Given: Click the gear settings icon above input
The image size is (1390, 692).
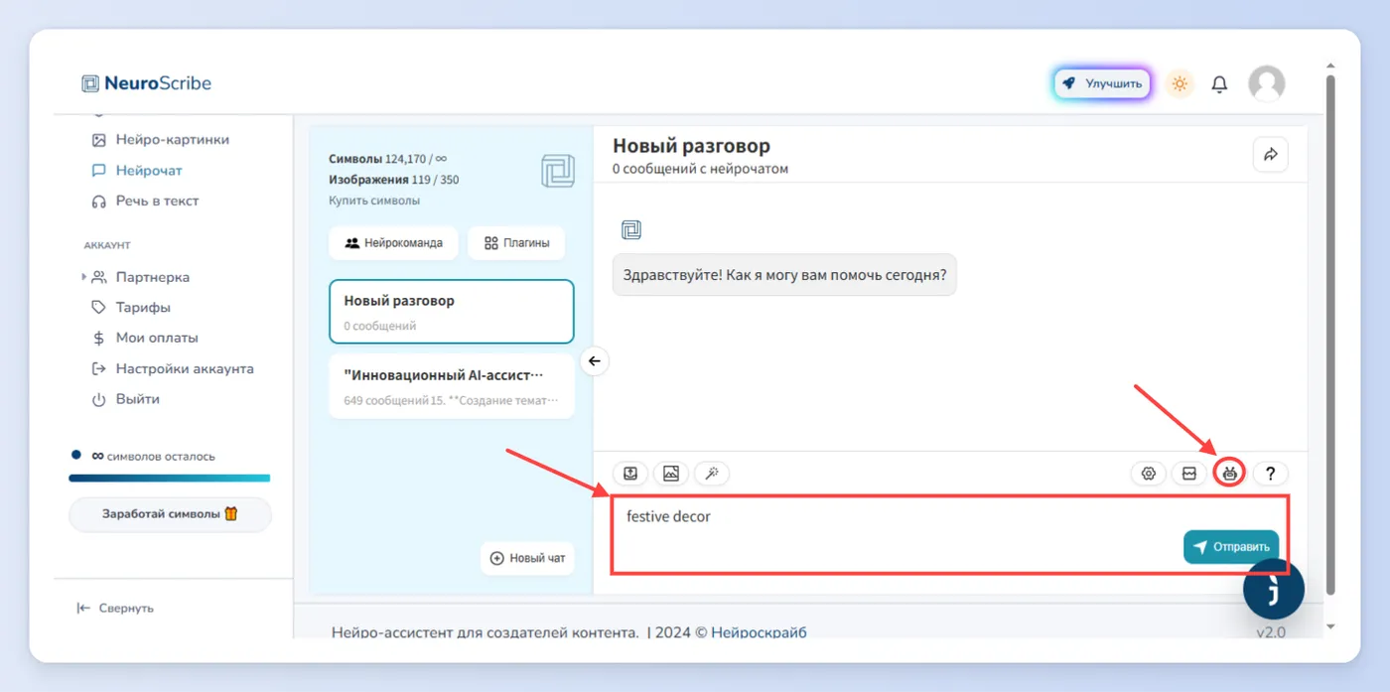Looking at the screenshot, I should pos(1149,474).
